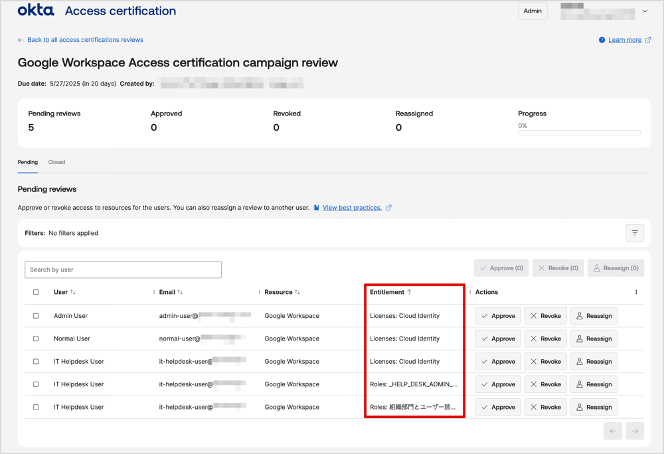664x454 pixels.
Task: Click the external link icon beside Learn more
Action: tap(648, 40)
